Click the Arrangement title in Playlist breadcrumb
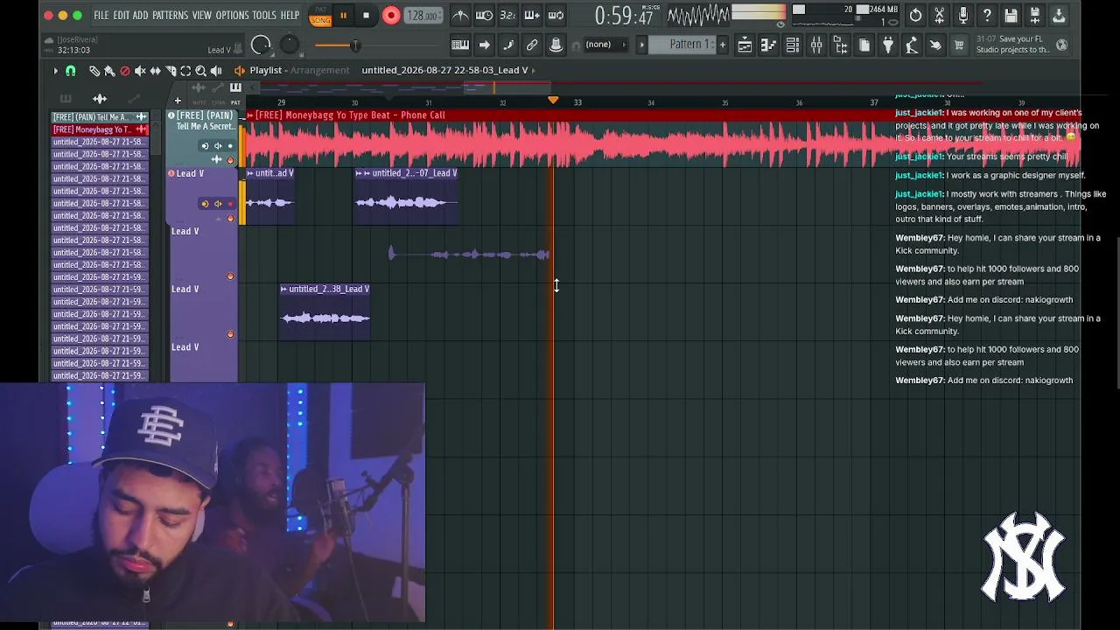This screenshot has width=1120, height=630. [x=319, y=70]
